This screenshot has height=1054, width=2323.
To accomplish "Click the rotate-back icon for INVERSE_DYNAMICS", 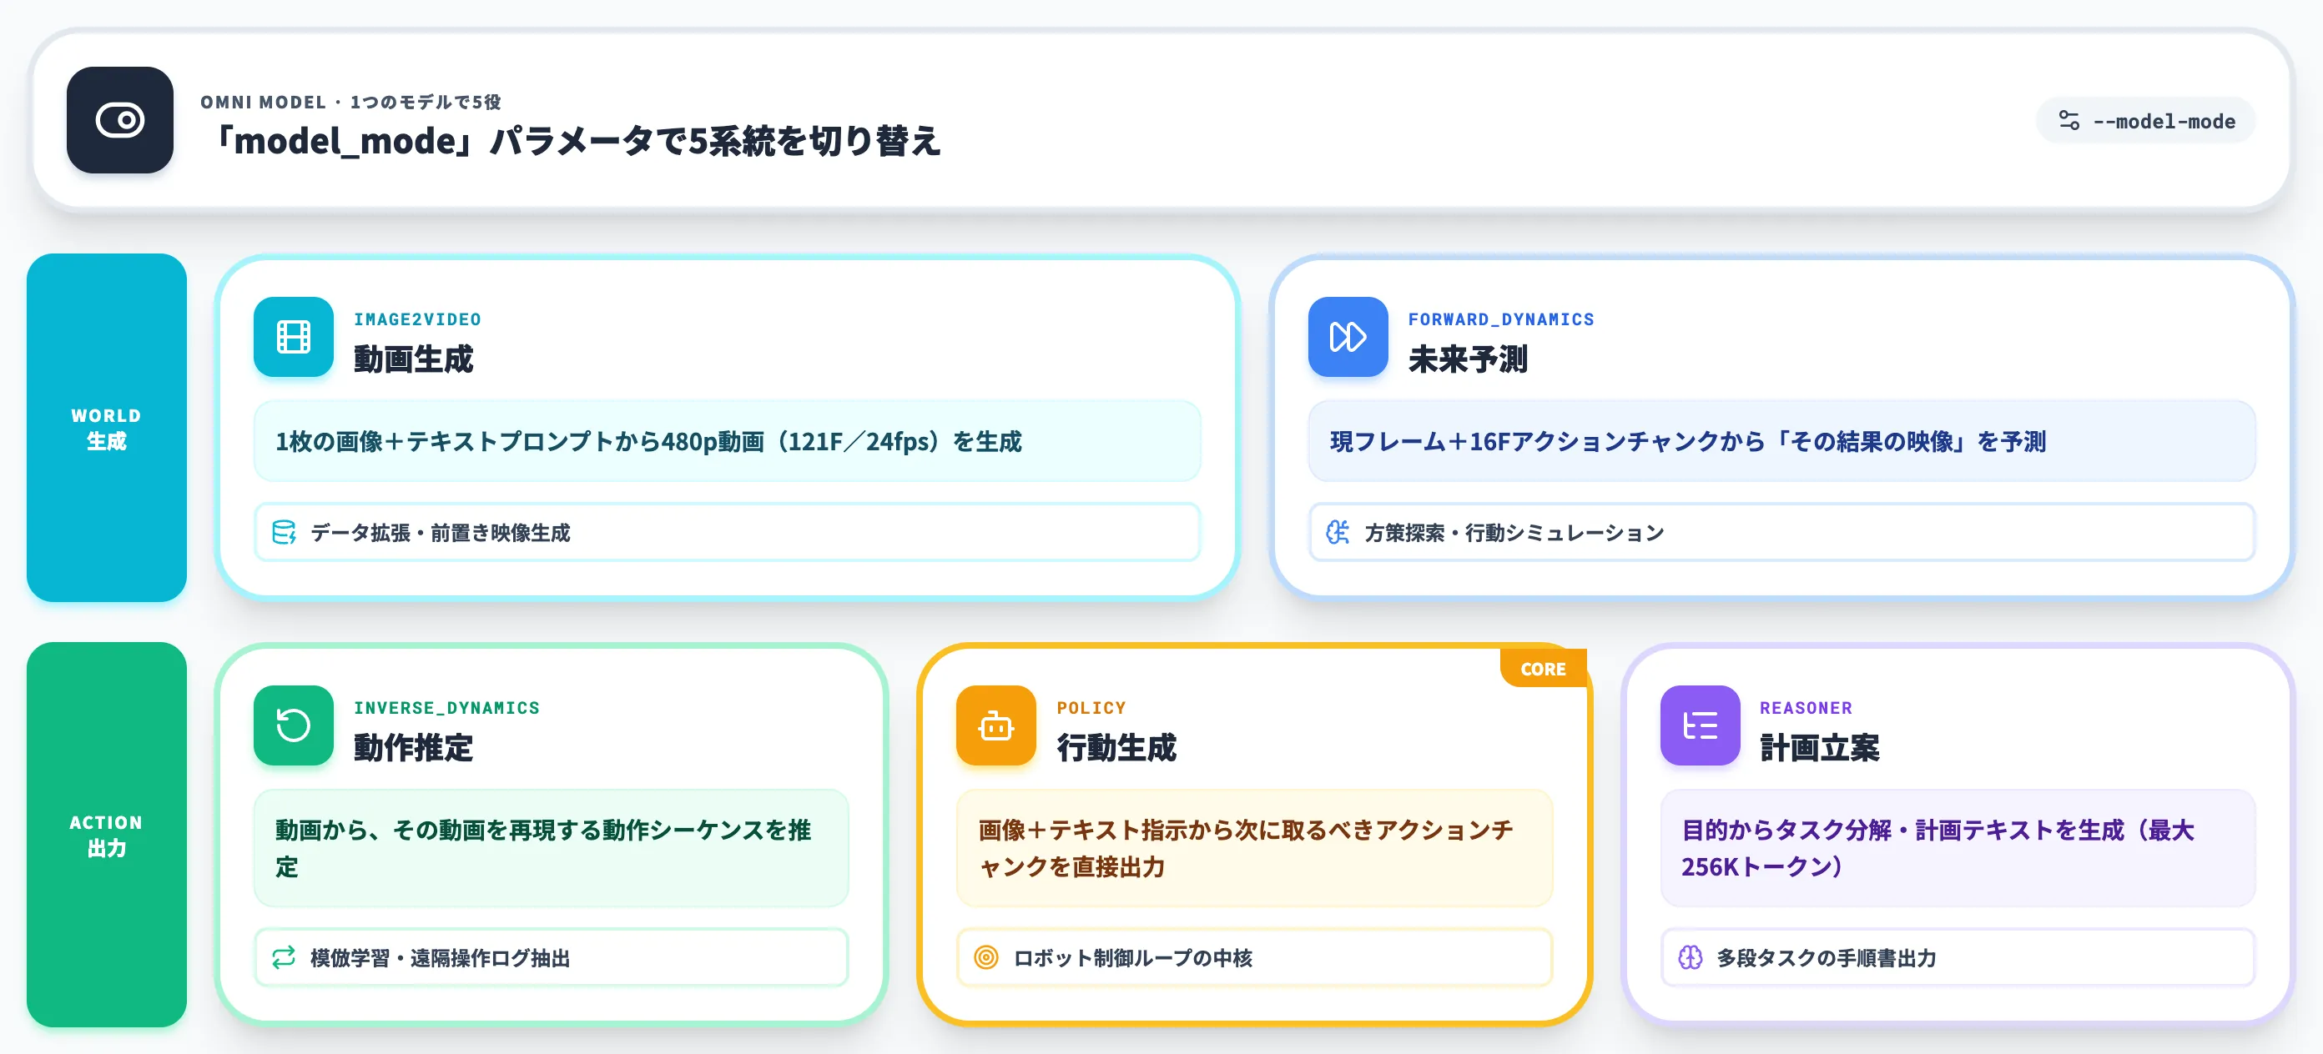I will click(293, 725).
